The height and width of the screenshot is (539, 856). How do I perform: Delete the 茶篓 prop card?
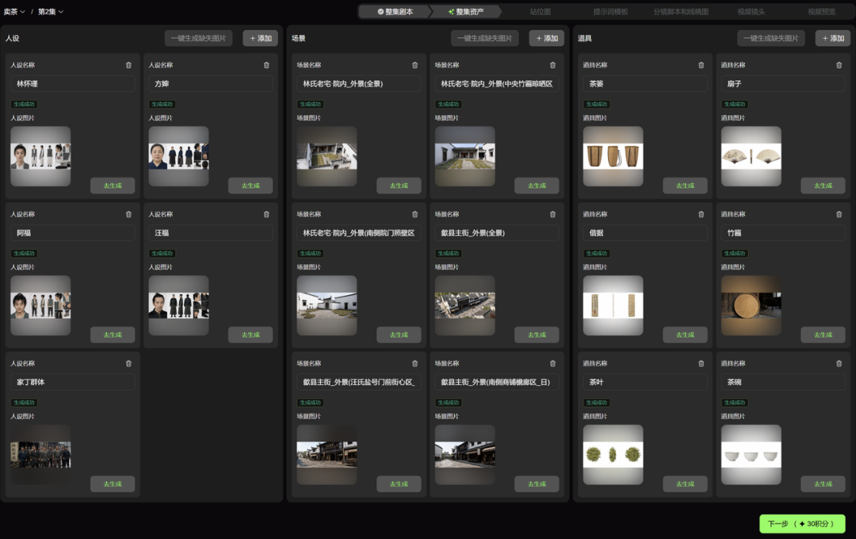pyautogui.click(x=701, y=65)
